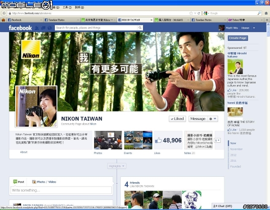The width and height of the screenshot is (270, 210).
Task: Switch to NIKON TAIWAN tab
Action: (135, 20)
